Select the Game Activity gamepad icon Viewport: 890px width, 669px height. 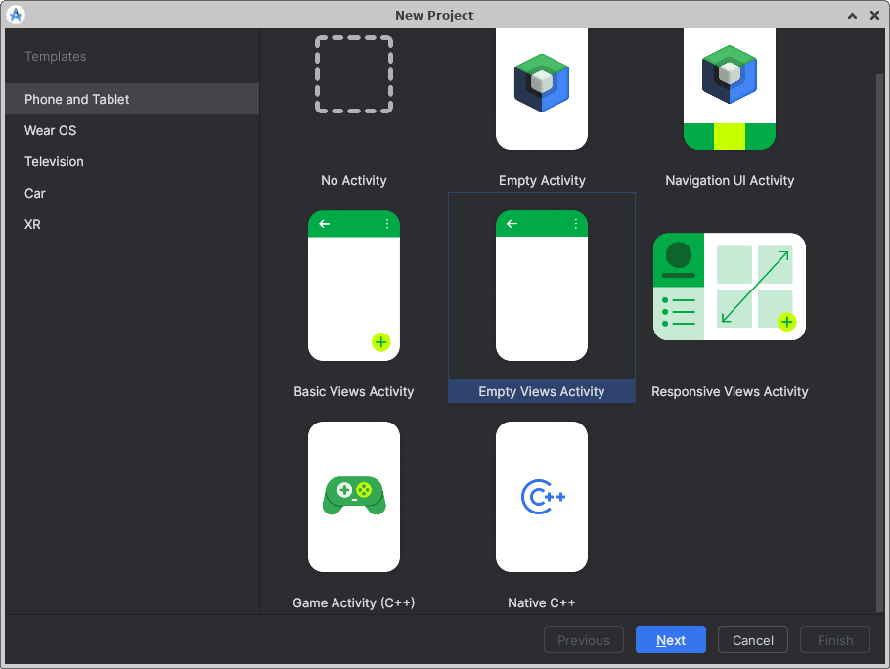[353, 496]
